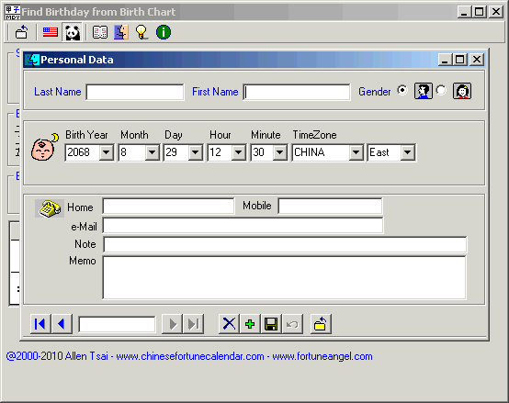Click the save floppy disk icon
This screenshot has height=403, width=509.
pos(271,324)
